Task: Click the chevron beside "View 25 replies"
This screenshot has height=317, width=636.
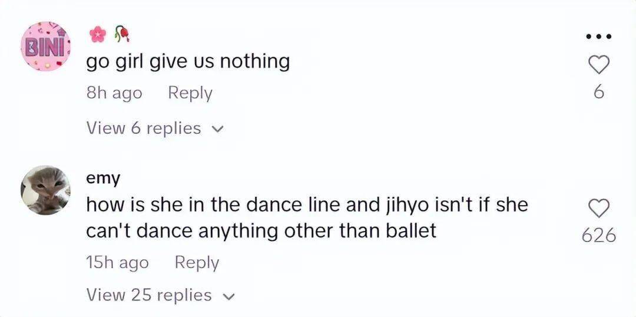Action: [x=229, y=296]
